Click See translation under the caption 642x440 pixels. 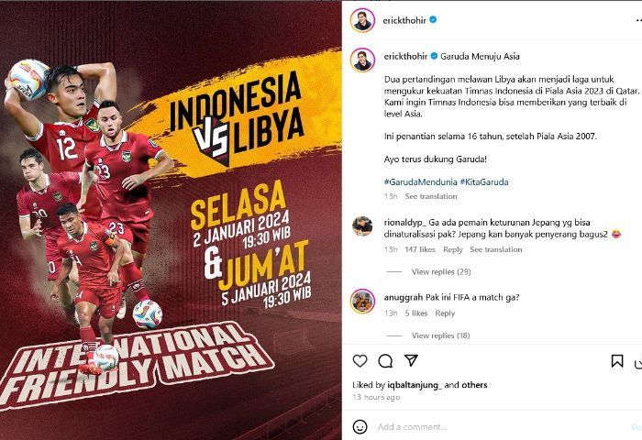tap(431, 196)
